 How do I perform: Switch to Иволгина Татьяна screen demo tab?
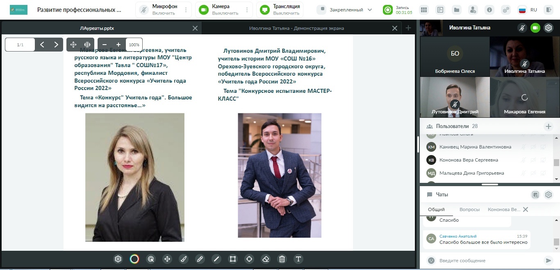(x=296, y=28)
